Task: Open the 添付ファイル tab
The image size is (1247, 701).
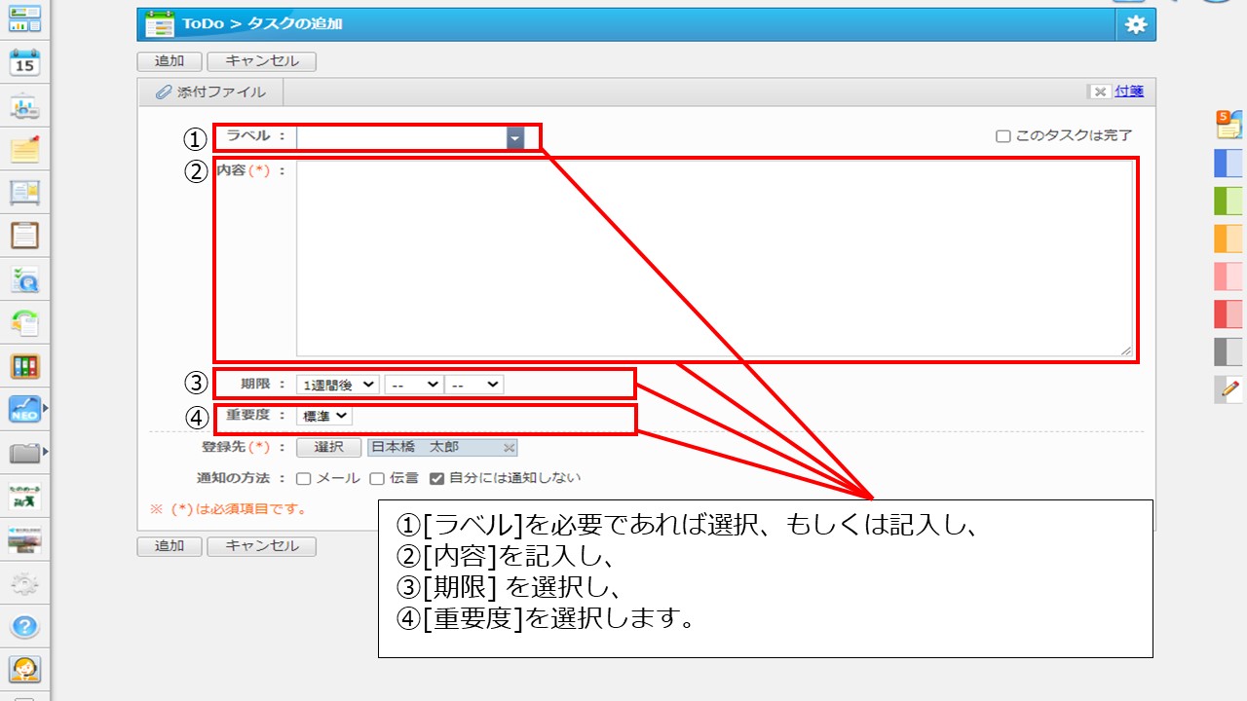Action: tap(210, 92)
